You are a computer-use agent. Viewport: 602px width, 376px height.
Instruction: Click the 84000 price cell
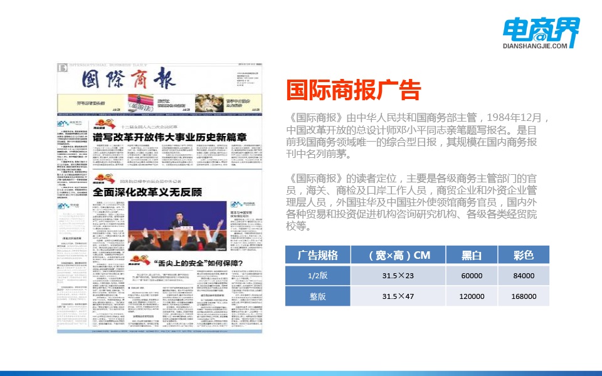524,276
